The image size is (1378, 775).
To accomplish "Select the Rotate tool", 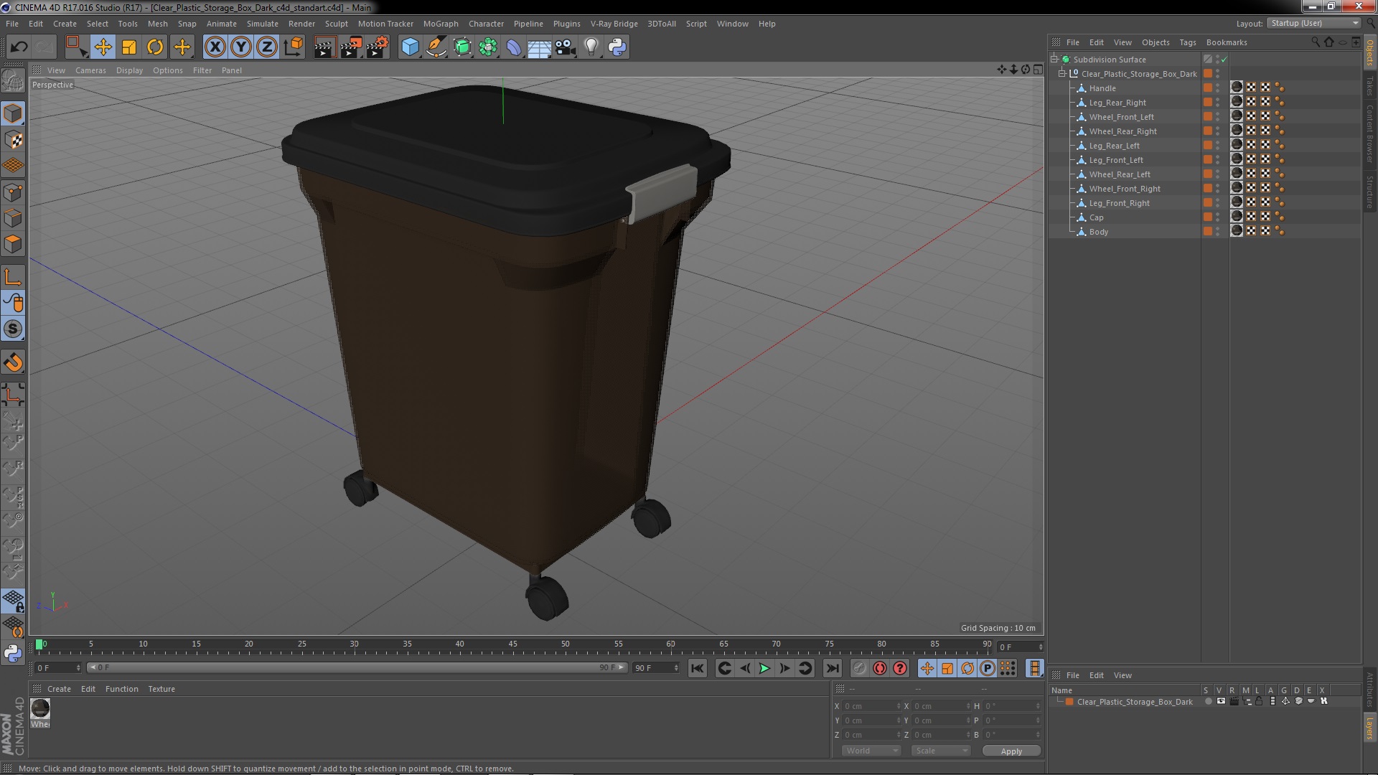I will pyautogui.click(x=155, y=47).
